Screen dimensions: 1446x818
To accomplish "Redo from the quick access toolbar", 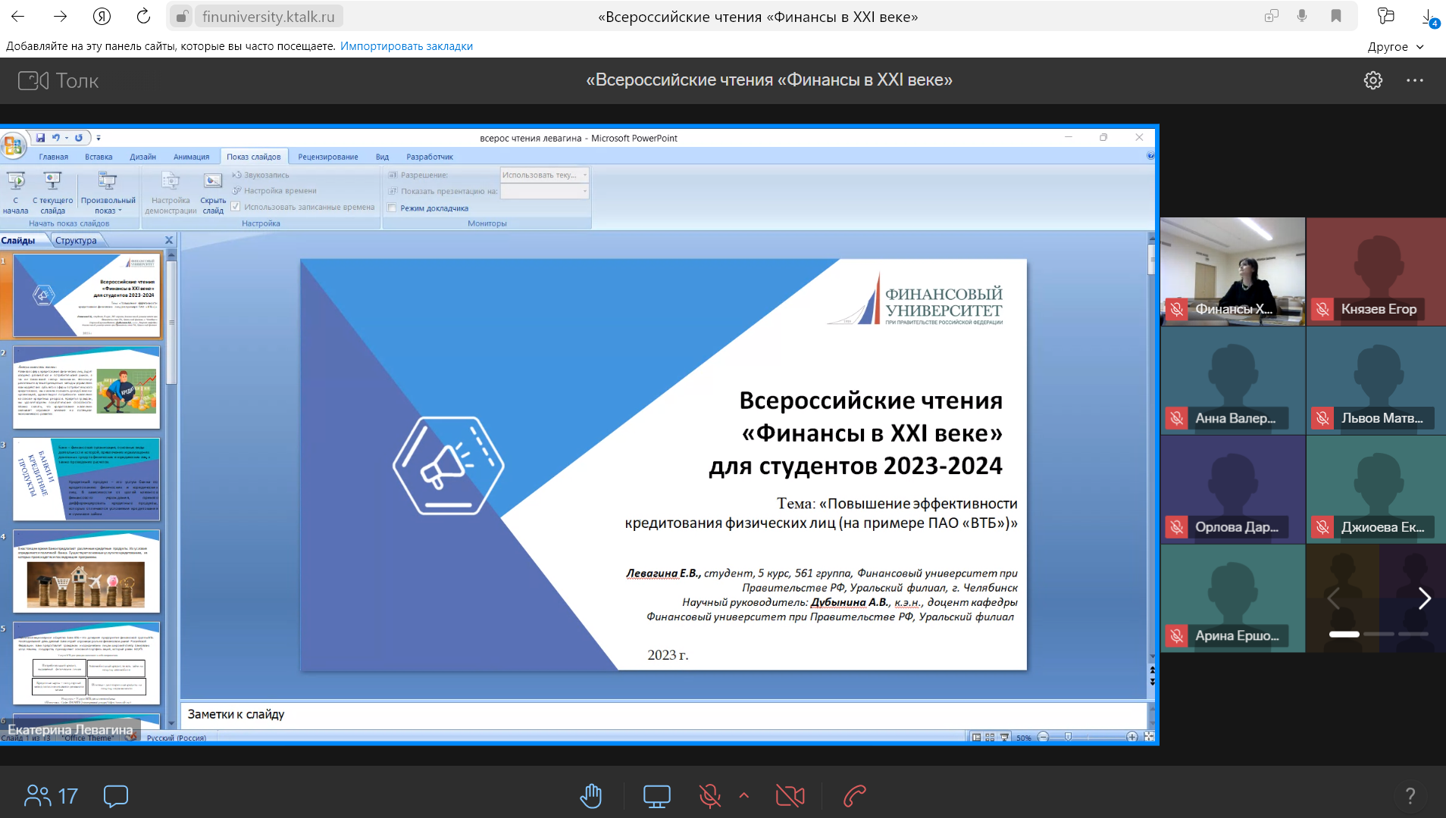I will [x=78, y=138].
